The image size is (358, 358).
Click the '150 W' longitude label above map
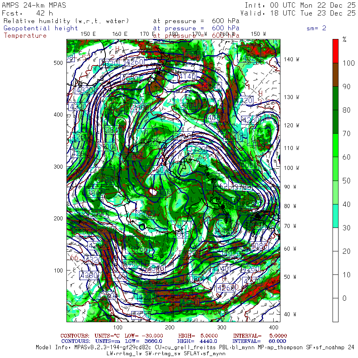point(258,34)
